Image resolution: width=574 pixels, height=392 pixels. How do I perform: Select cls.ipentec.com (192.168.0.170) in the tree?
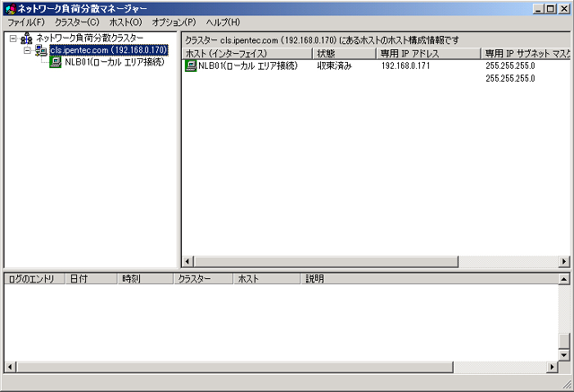coord(109,50)
